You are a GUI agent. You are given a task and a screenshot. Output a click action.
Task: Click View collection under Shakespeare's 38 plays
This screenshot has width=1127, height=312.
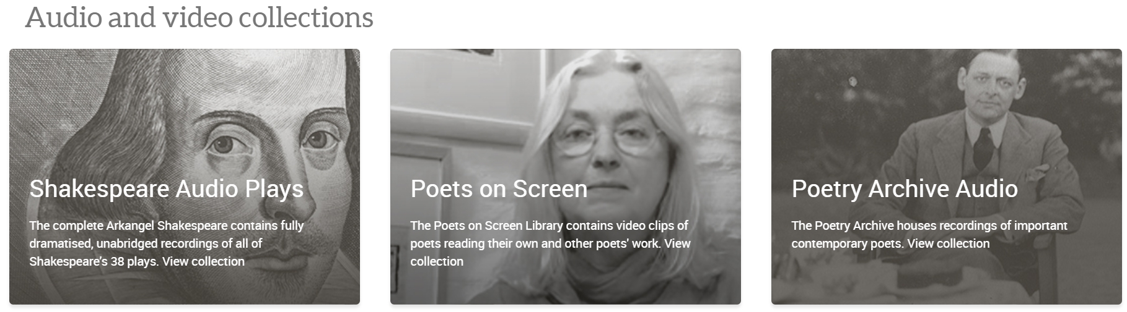pyautogui.click(x=203, y=261)
